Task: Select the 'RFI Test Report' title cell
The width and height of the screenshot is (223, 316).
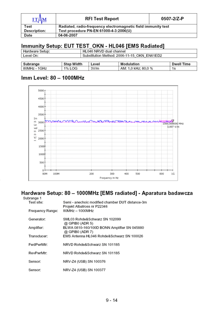Action: coord(103,19)
